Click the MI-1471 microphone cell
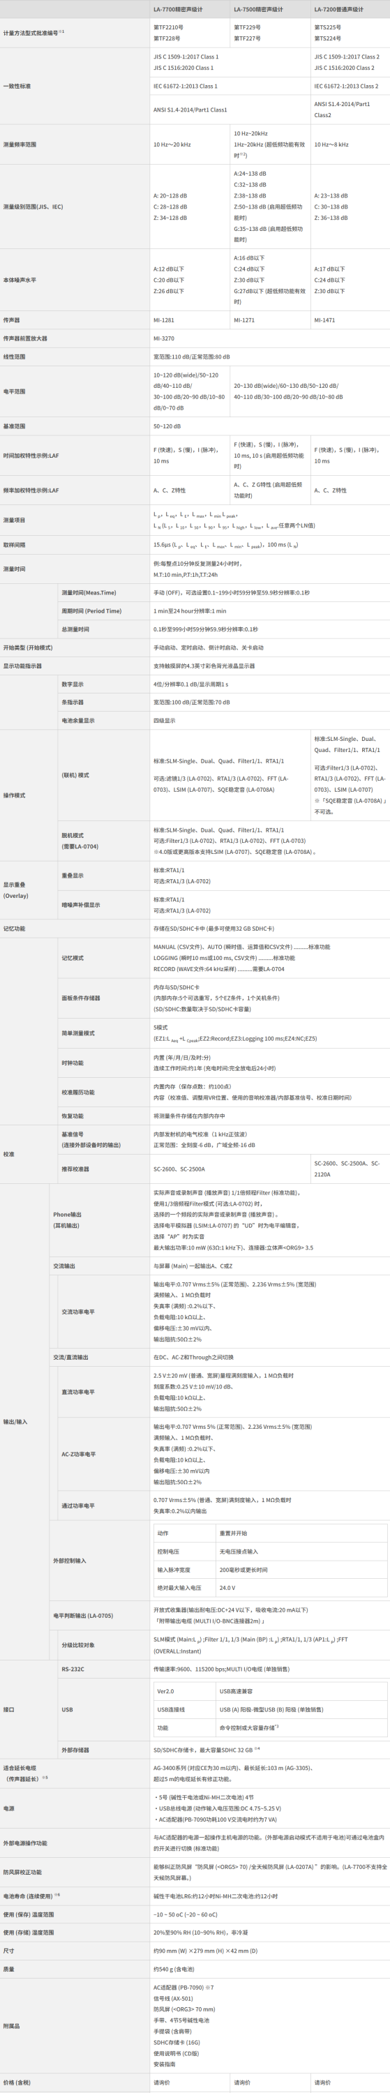Image resolution: width=390 pixels, height=2093 pixels. click(x=324, y=320)
